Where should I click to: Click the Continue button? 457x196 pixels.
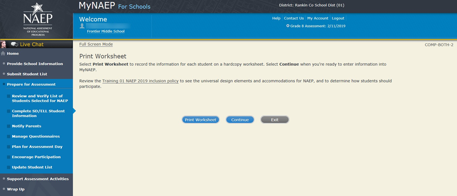[240, 120]
